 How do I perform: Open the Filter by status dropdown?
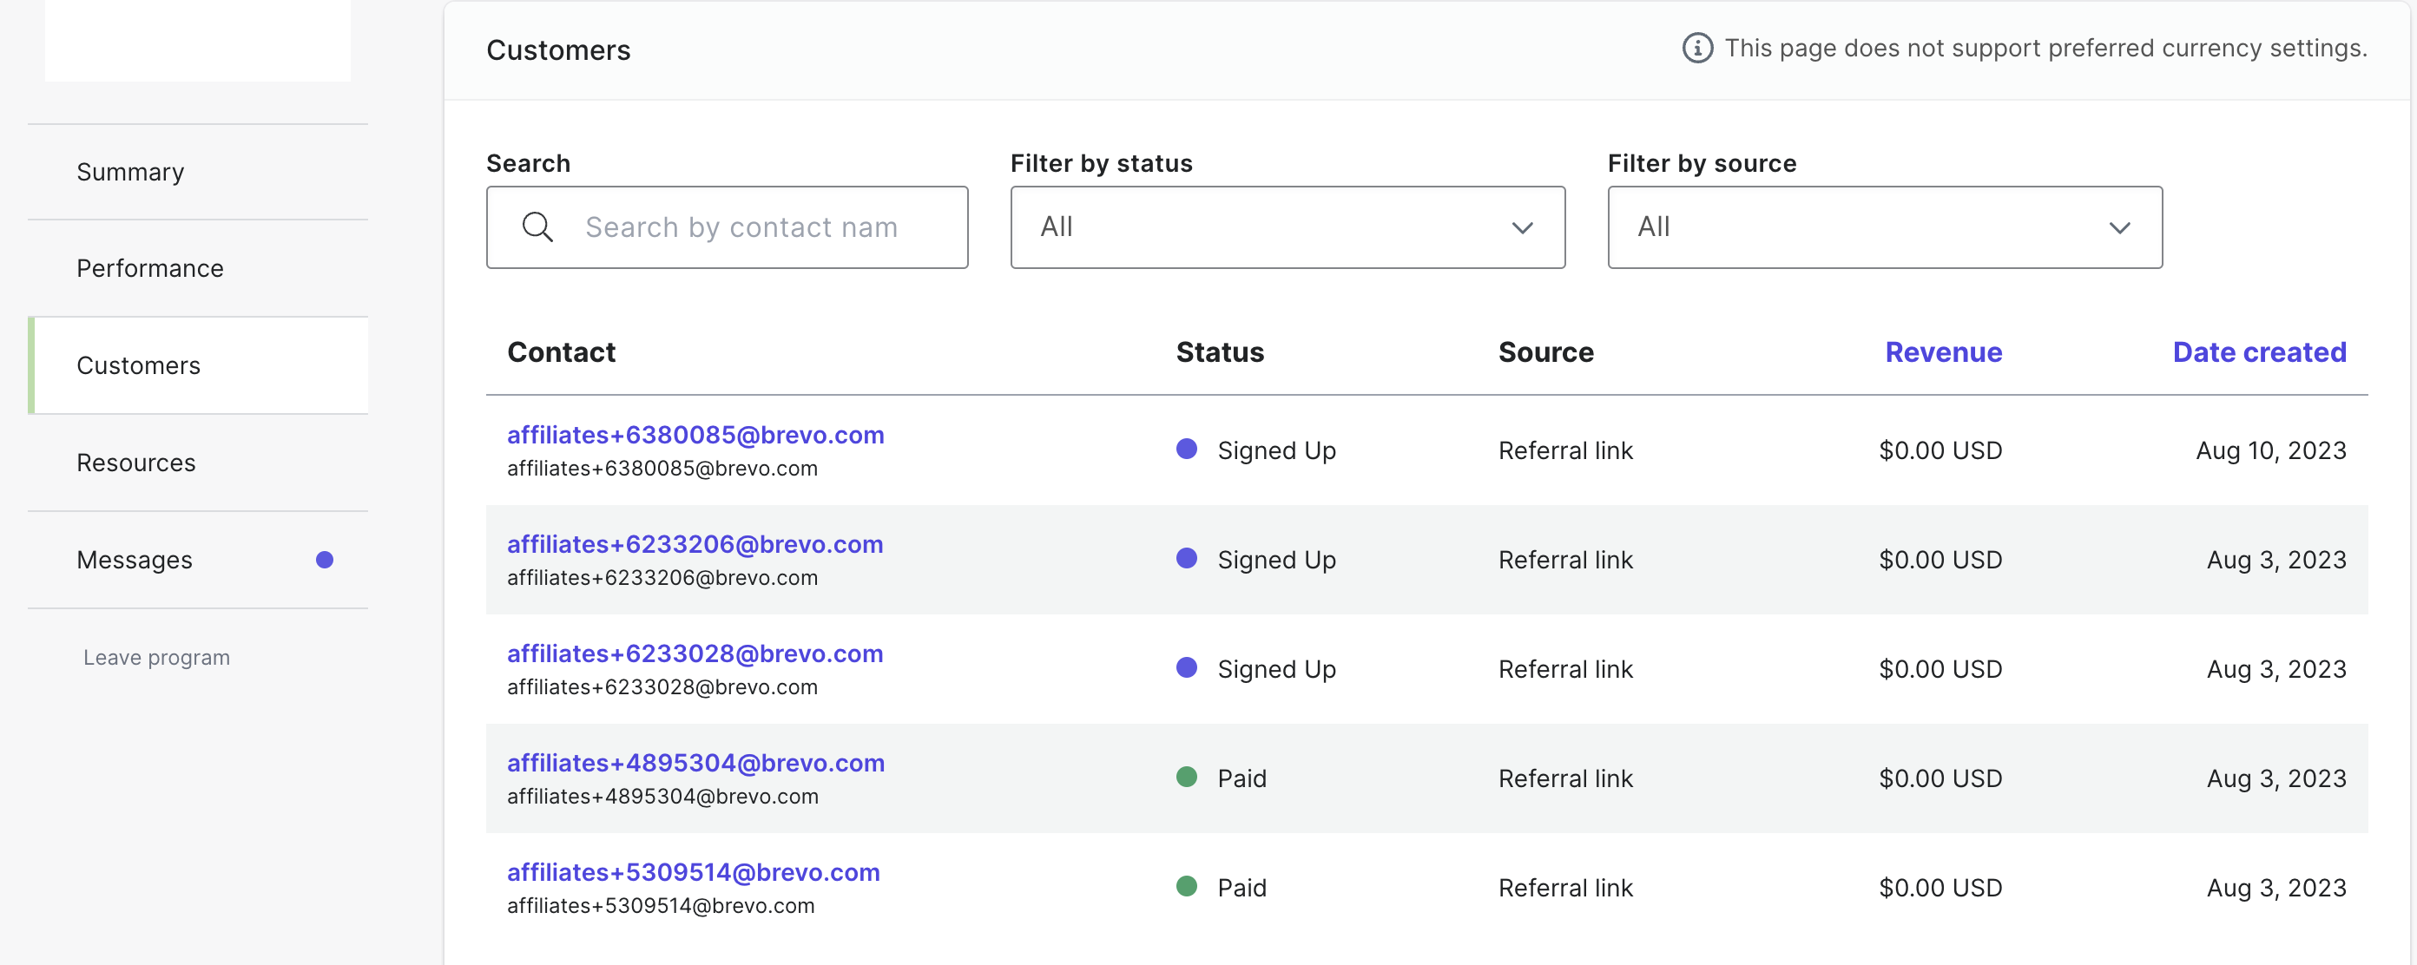pos(1287,227)
